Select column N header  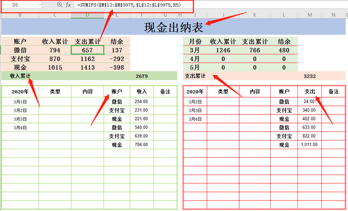[333, 15]
